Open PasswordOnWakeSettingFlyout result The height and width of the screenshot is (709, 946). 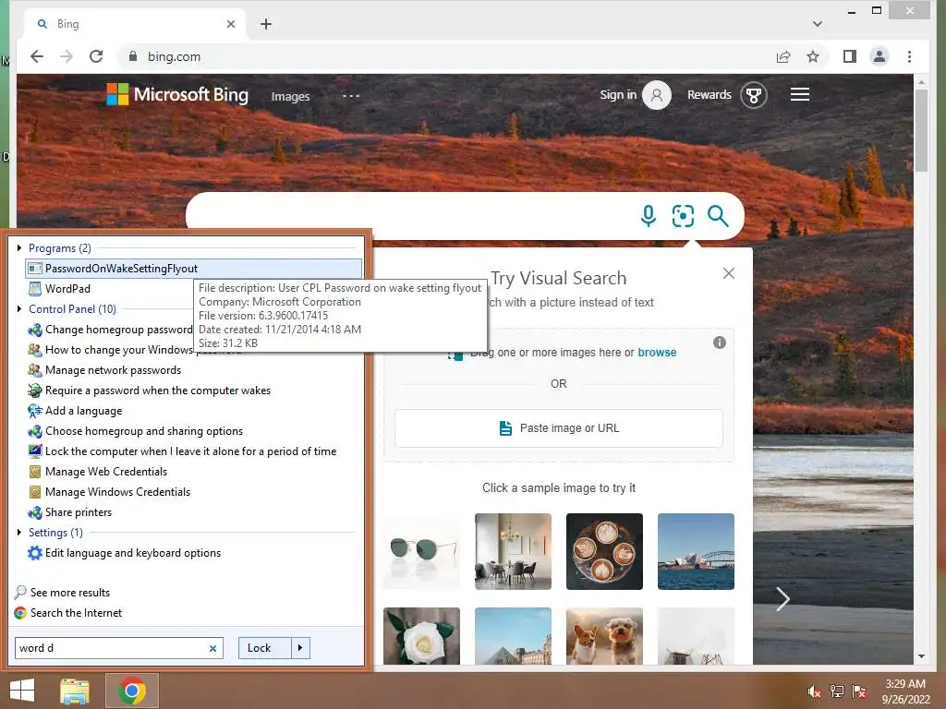(194, 269)
